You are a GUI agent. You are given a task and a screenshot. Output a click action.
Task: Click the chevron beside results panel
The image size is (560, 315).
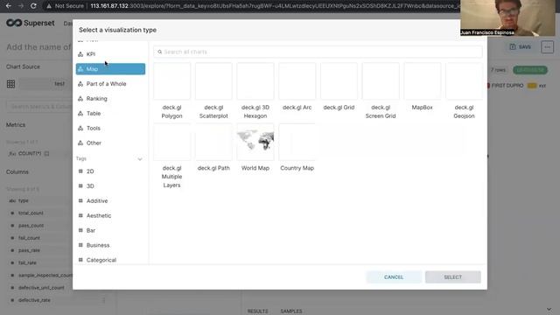(x=549, y=310)
